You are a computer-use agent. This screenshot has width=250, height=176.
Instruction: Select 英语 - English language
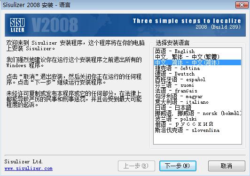(197, 51)
